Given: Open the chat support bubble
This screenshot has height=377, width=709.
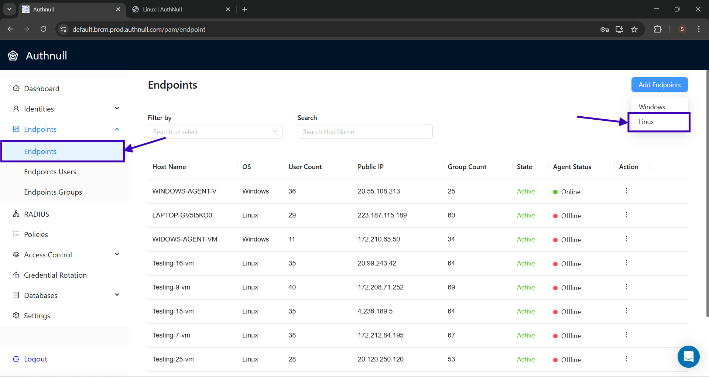Looking at the screenshot, I should (x=688, y=357).
